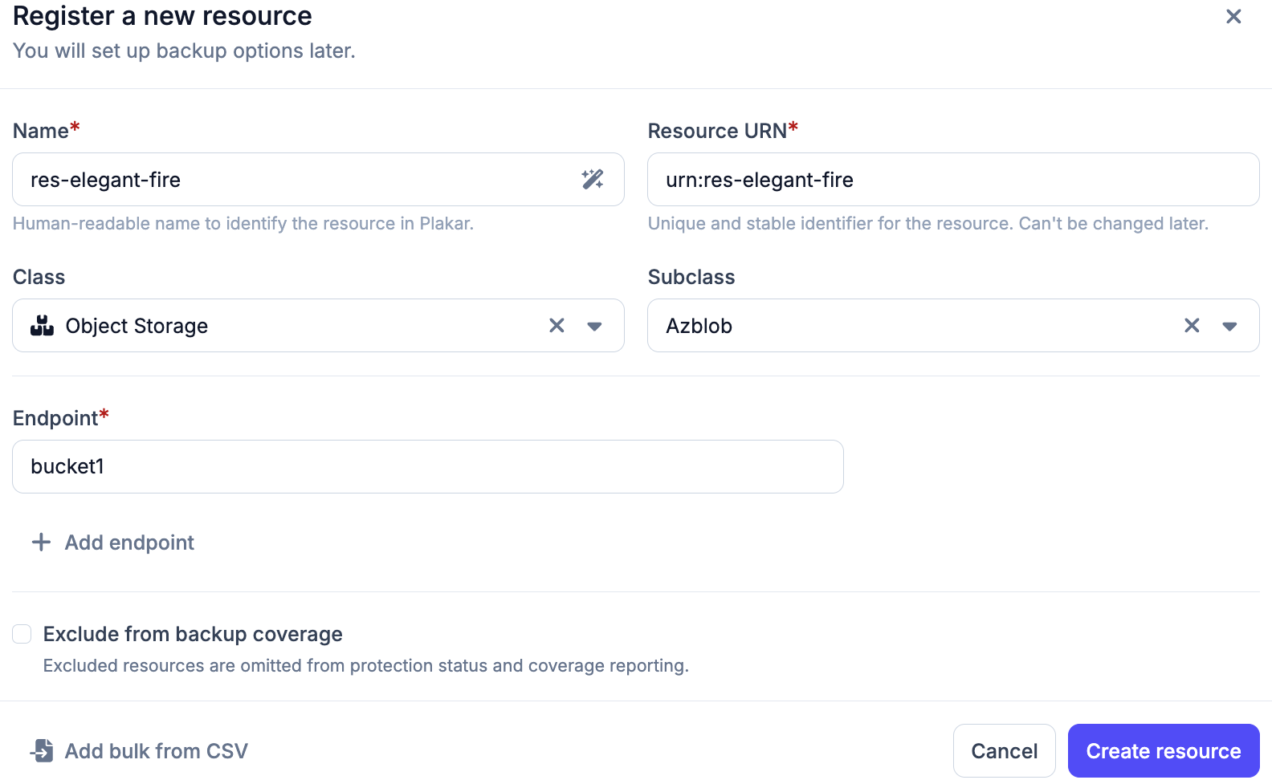Enable Exclude from backup coverage checkbox
The height and width of the screenshot is (784, 1272).
[22, 634]
